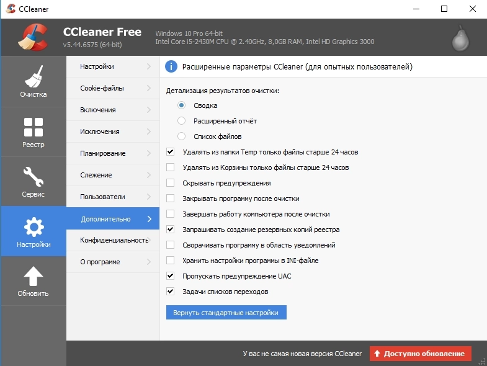
Task: Click the Обновить upward arrow icon
Action: (33, 275)
